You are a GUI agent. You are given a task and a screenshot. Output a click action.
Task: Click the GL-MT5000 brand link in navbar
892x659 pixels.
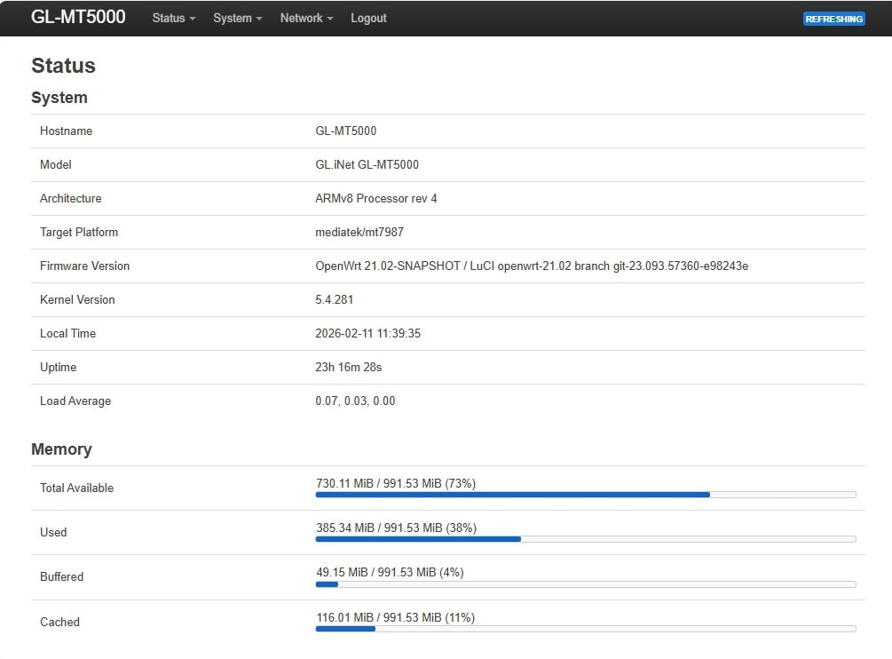[78, 17]
